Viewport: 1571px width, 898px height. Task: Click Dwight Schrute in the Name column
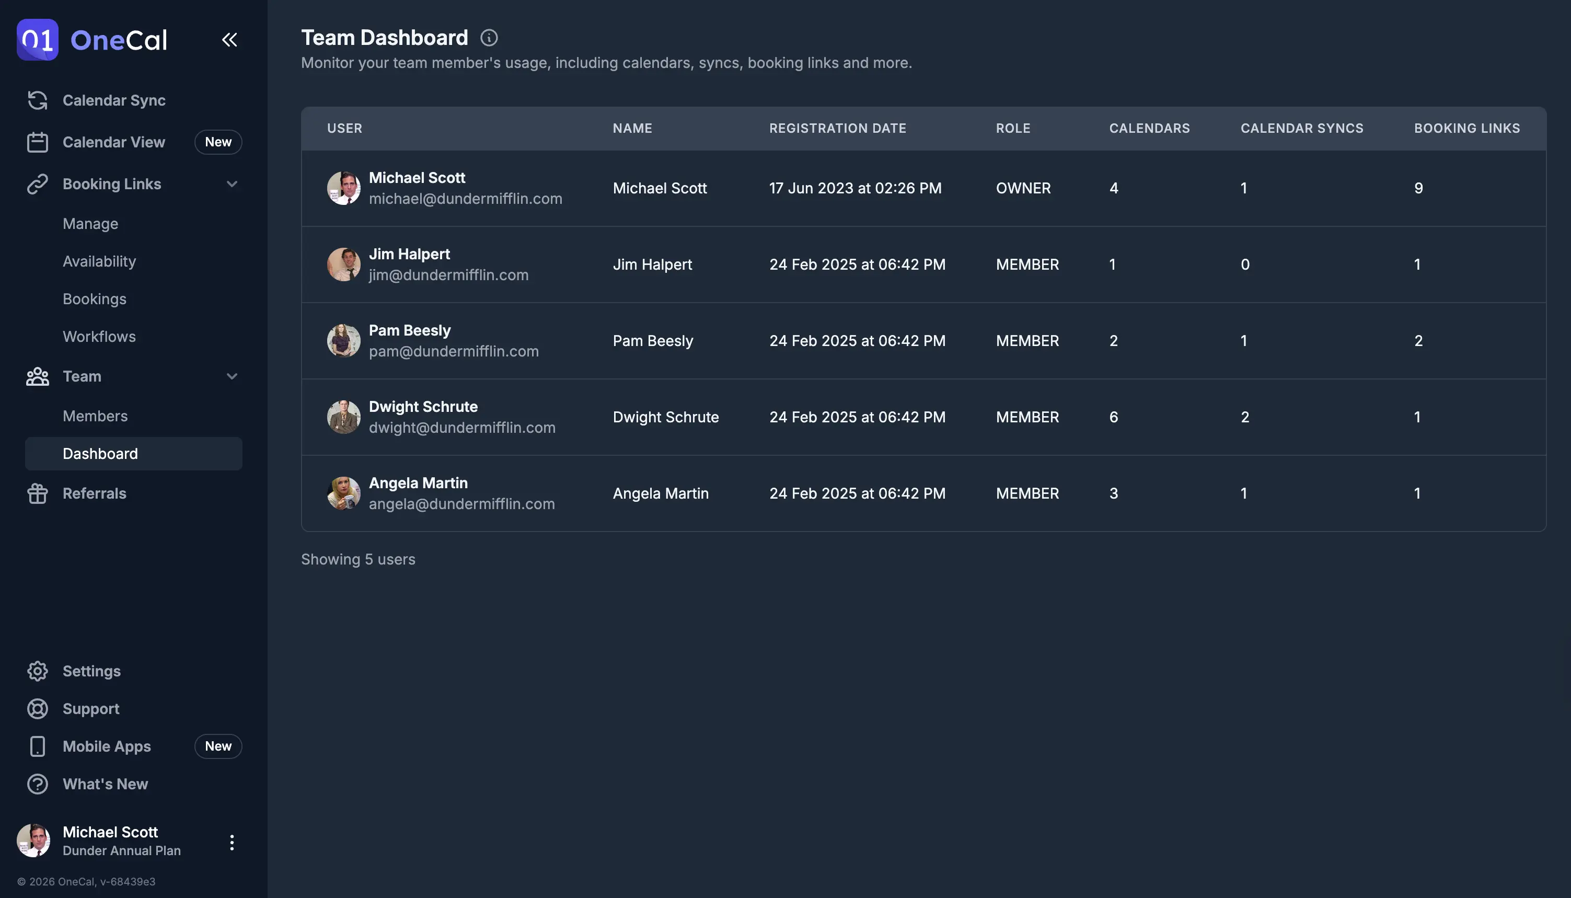tap(666, 417)
